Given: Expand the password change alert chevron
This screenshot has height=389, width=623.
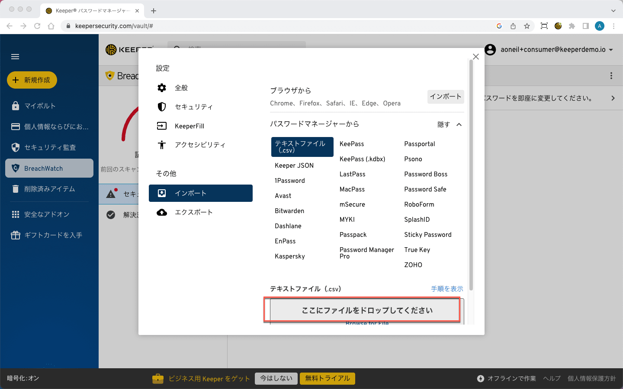Looking at the screenshot, I should pyautogui.click(x=613, y=98).
